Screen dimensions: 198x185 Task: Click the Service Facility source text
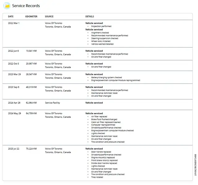(x=52, y=103)
